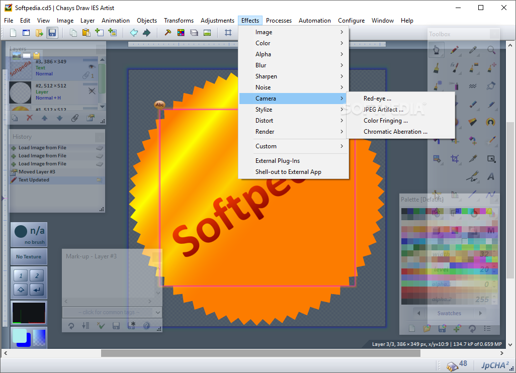Expand the Image effects submenu
This screenshot has width=516, height=373.
click(294, 32)
